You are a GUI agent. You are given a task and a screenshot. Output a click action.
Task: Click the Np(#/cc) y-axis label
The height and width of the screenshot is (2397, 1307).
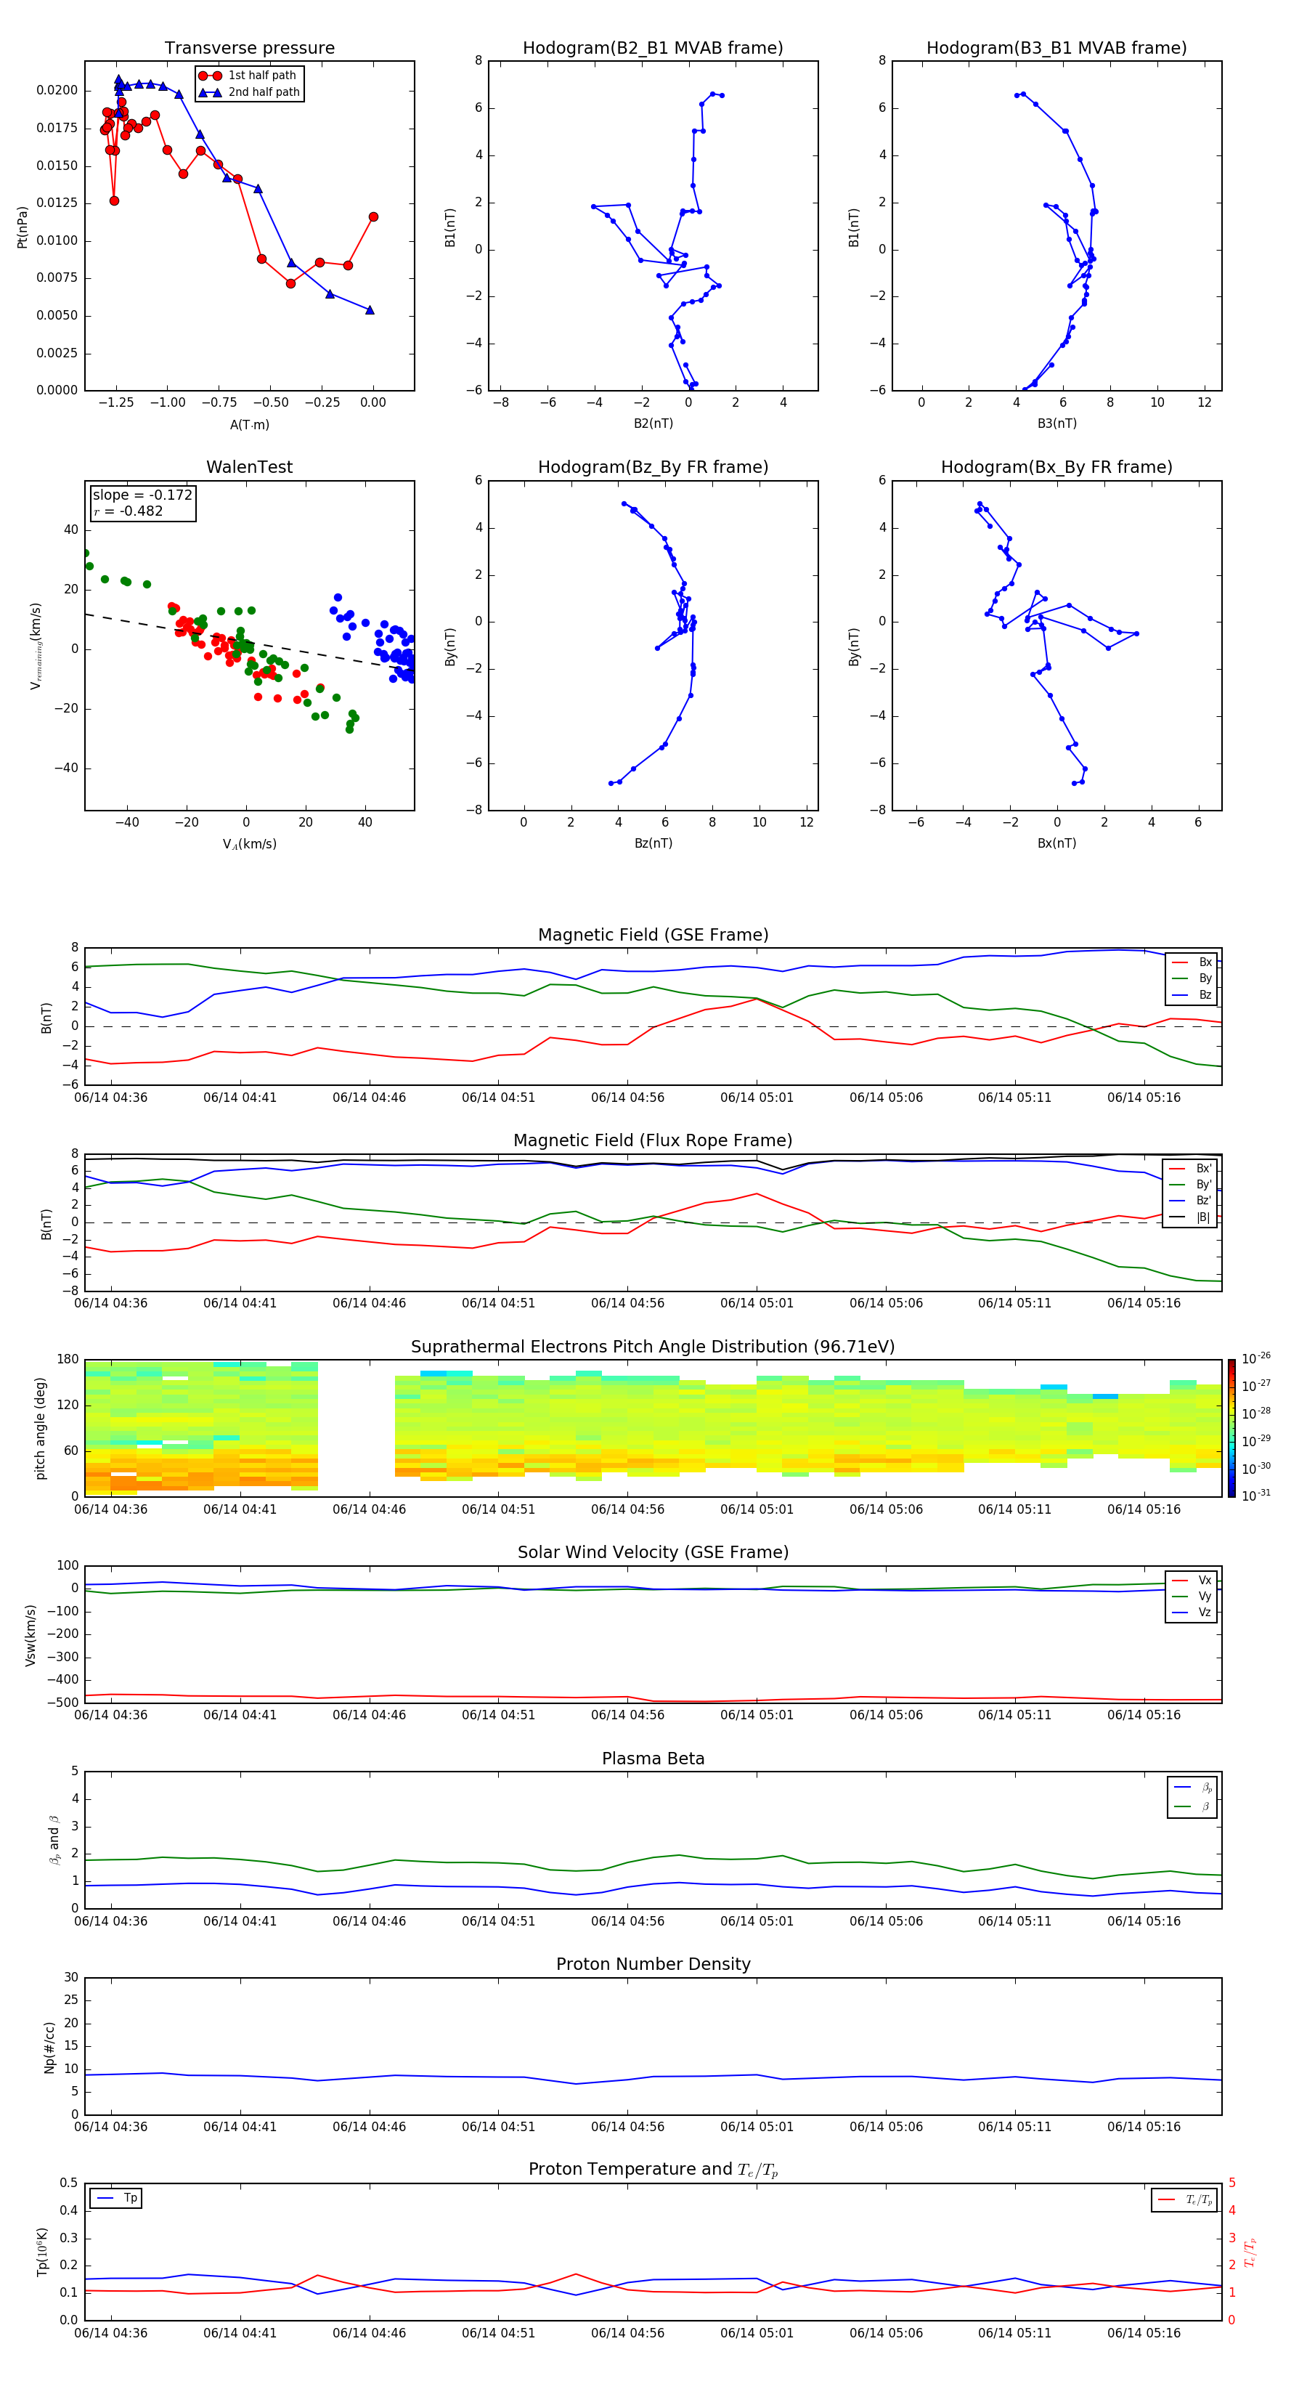point(49,2046)
